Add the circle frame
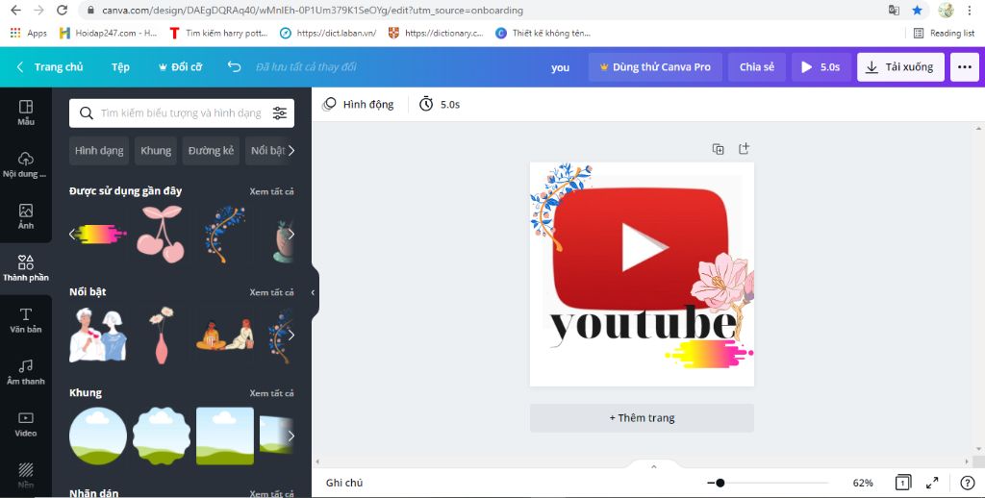Viewport: 985px width, 498px height. pyautogui.click(x=97, y=436)
